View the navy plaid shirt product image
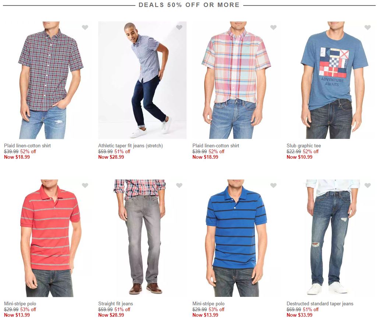Screen dimensions: 379x327 pyautogui.click(x=48, y=80)
